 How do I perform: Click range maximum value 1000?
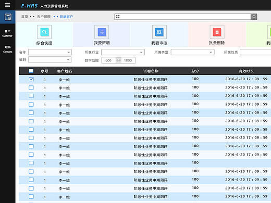point(128,60)
